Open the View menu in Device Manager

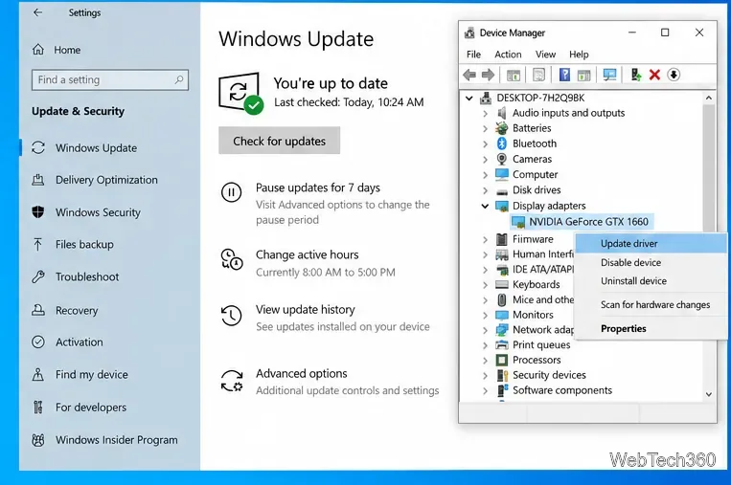(x=545, y=55)
